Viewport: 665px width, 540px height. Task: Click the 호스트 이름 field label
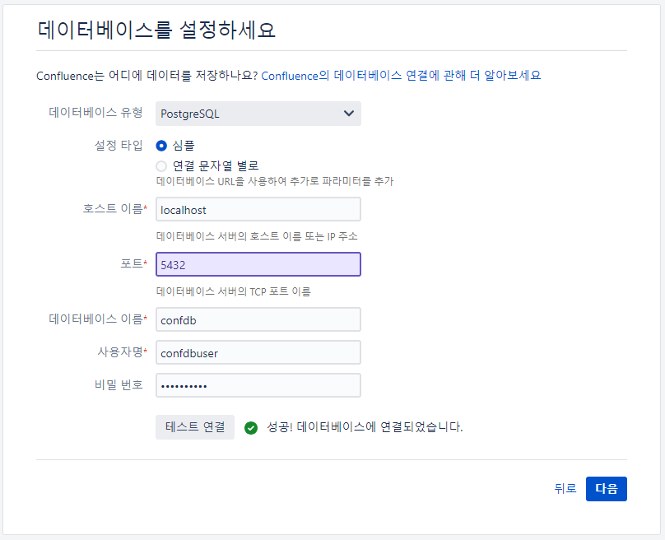114,209
